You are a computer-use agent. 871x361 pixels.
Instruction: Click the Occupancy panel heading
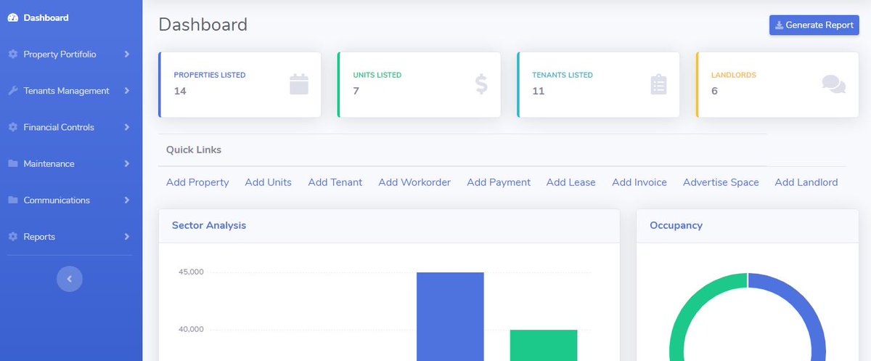pos(676,225)
